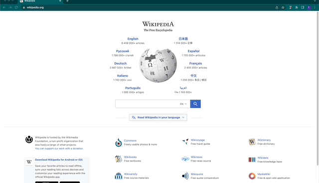
Task: Open new tab with plus button
Action: tap(67, 1)
